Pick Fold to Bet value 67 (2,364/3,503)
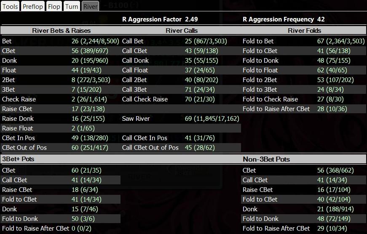Image resolution: width=367 pixels, height=234 pixels. click(341, 41)
